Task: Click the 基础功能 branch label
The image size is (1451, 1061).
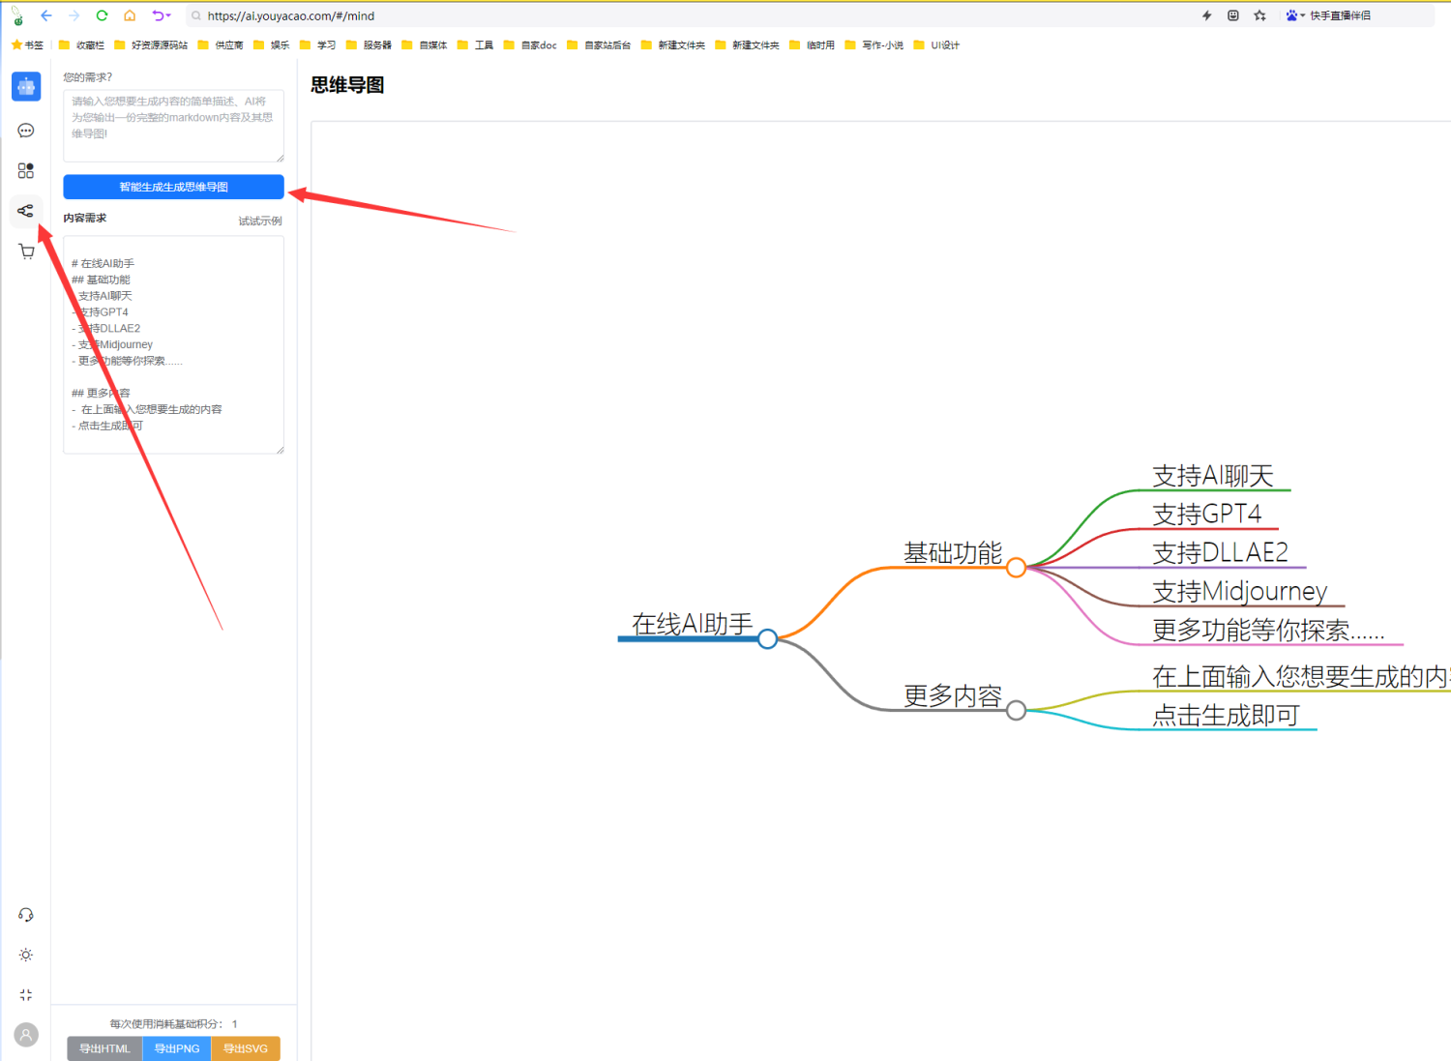Action: click(953, 553)
